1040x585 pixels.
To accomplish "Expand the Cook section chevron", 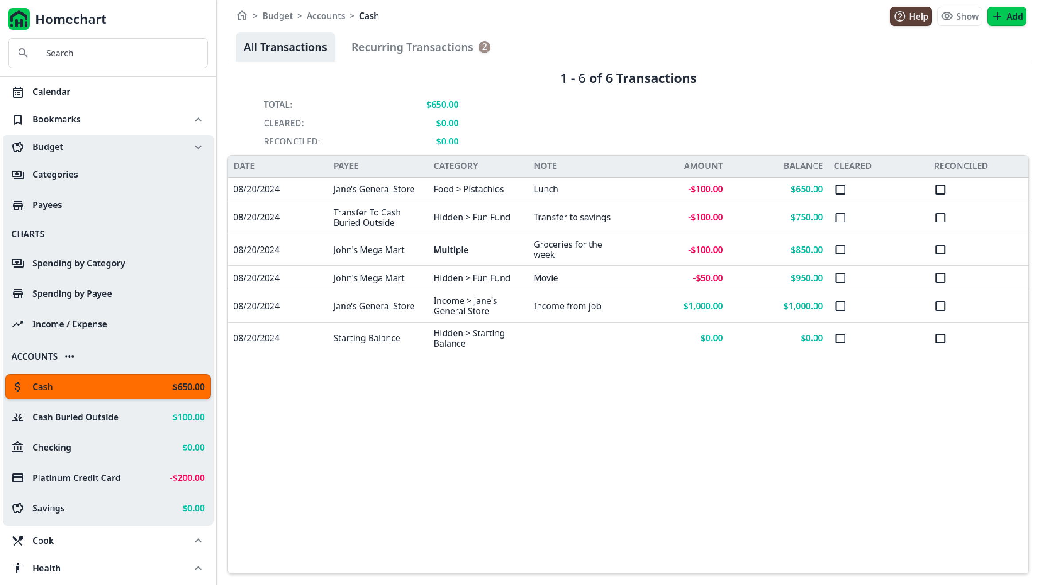I will pos(198,541).
